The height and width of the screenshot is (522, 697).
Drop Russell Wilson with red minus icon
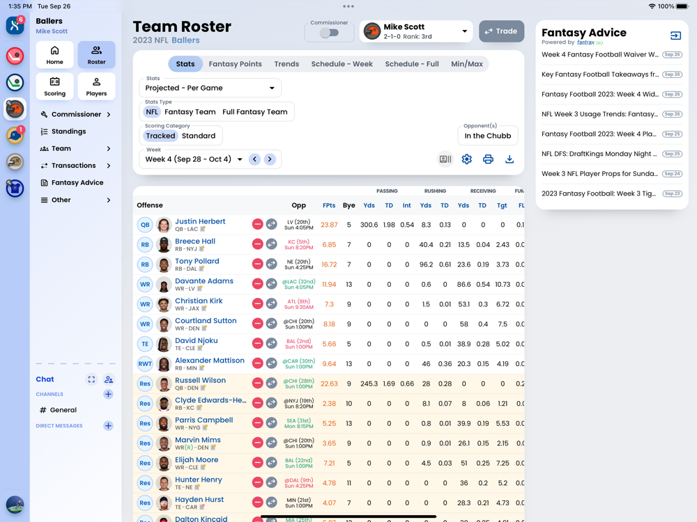257,383
